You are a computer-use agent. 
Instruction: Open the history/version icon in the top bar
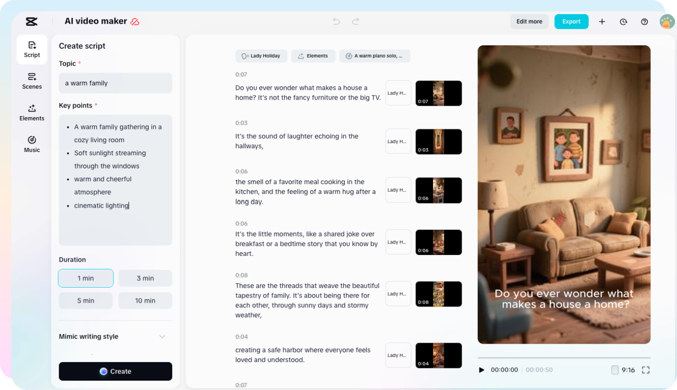pyautogui.click(x=623, y=21)
